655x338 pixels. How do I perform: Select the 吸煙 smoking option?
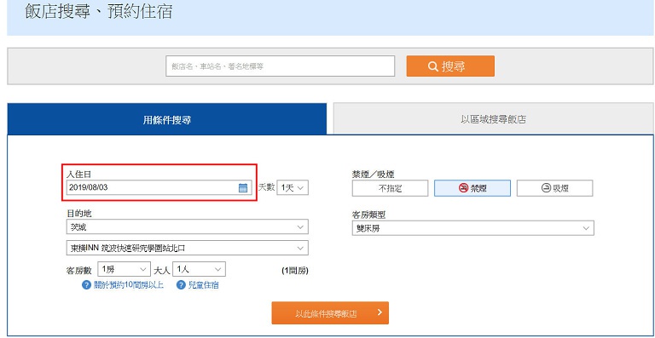point(554,188)
